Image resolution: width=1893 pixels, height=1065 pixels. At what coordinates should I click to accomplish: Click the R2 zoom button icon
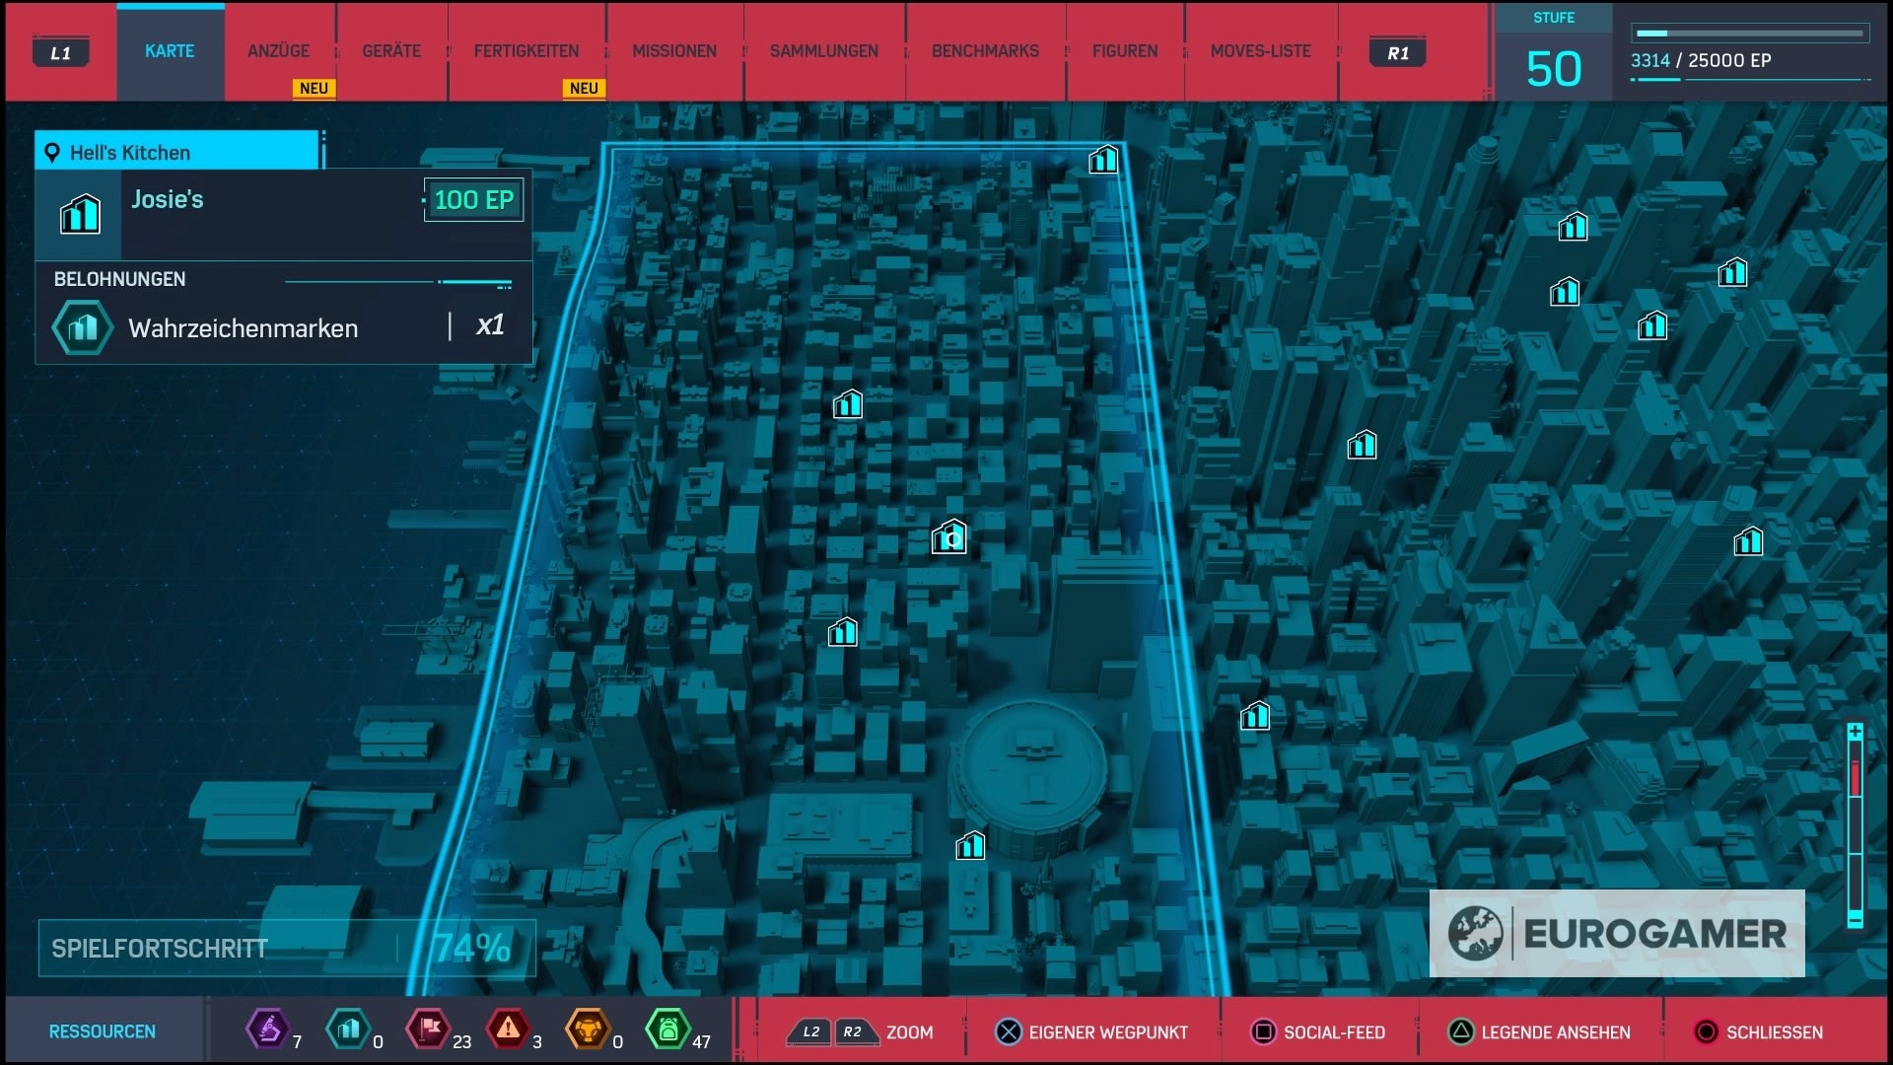[854, 1032]
